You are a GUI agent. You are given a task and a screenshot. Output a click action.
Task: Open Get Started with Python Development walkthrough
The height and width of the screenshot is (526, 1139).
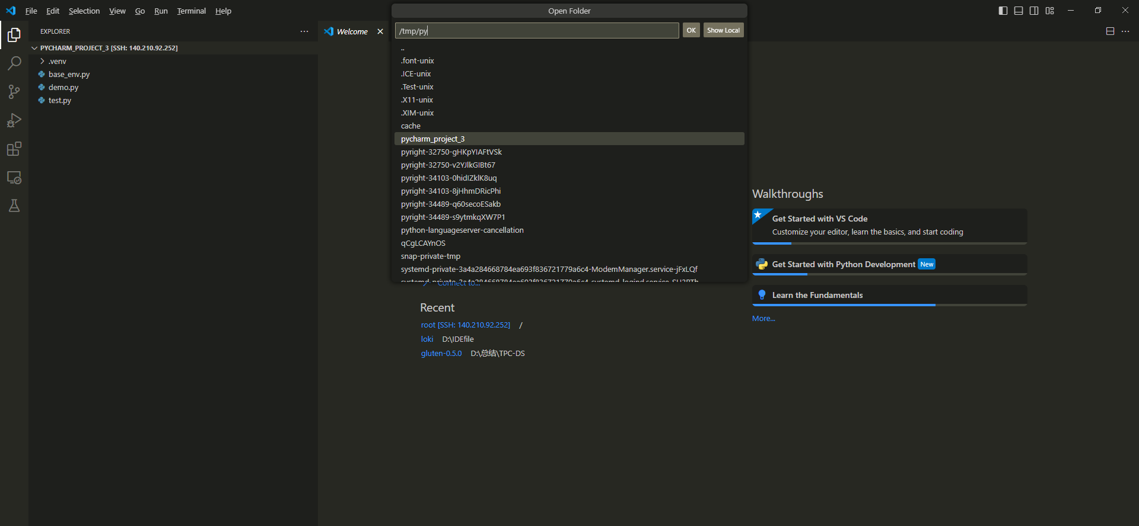point(889,265)
